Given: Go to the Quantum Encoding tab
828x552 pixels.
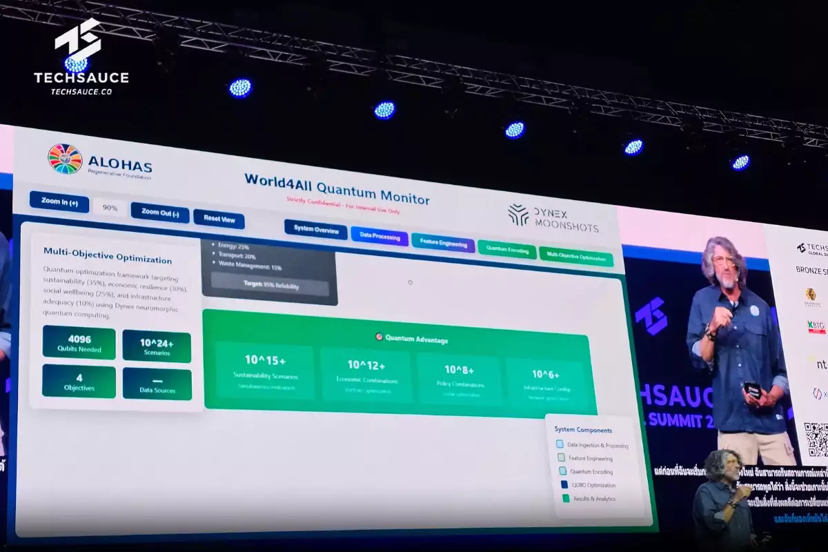Looking at the screenshot, I should (x=507, y=248).
